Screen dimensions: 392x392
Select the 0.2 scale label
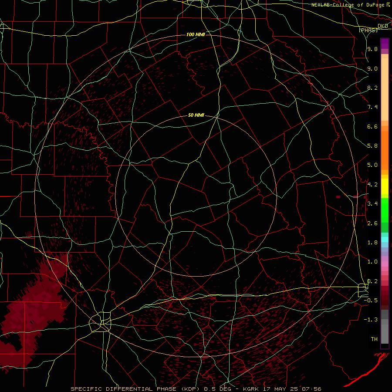click(x=372, y=281)
